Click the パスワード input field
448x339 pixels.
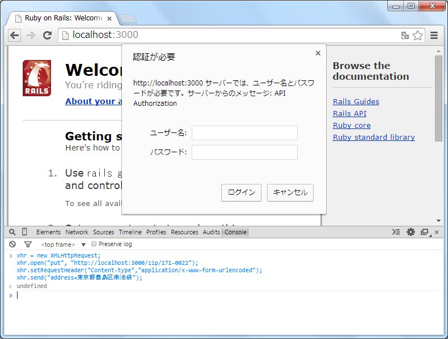click(244, 152)
